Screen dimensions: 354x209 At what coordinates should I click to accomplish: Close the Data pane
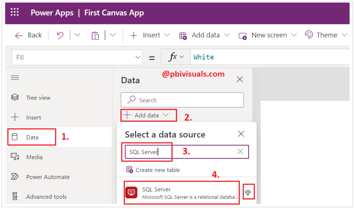pyautogui.click(x=240, y=79)
